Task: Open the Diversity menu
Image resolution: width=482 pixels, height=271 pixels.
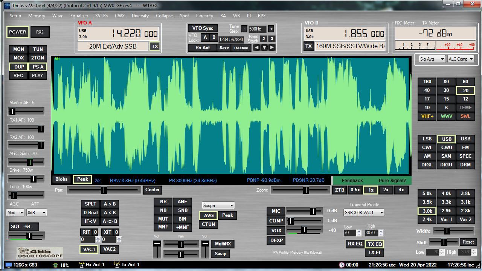Action: pyautogui.click(x=140, y=16)
